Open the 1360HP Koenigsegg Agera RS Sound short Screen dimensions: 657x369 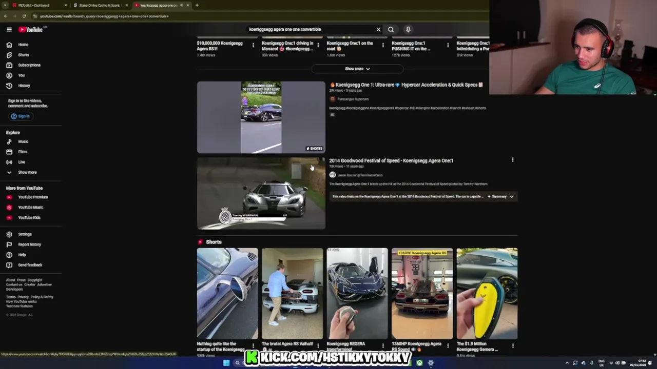coord(422,294)
